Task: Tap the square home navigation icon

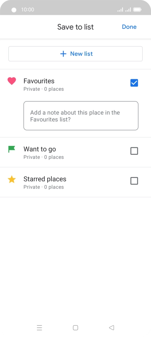Action: click(75, 327)
